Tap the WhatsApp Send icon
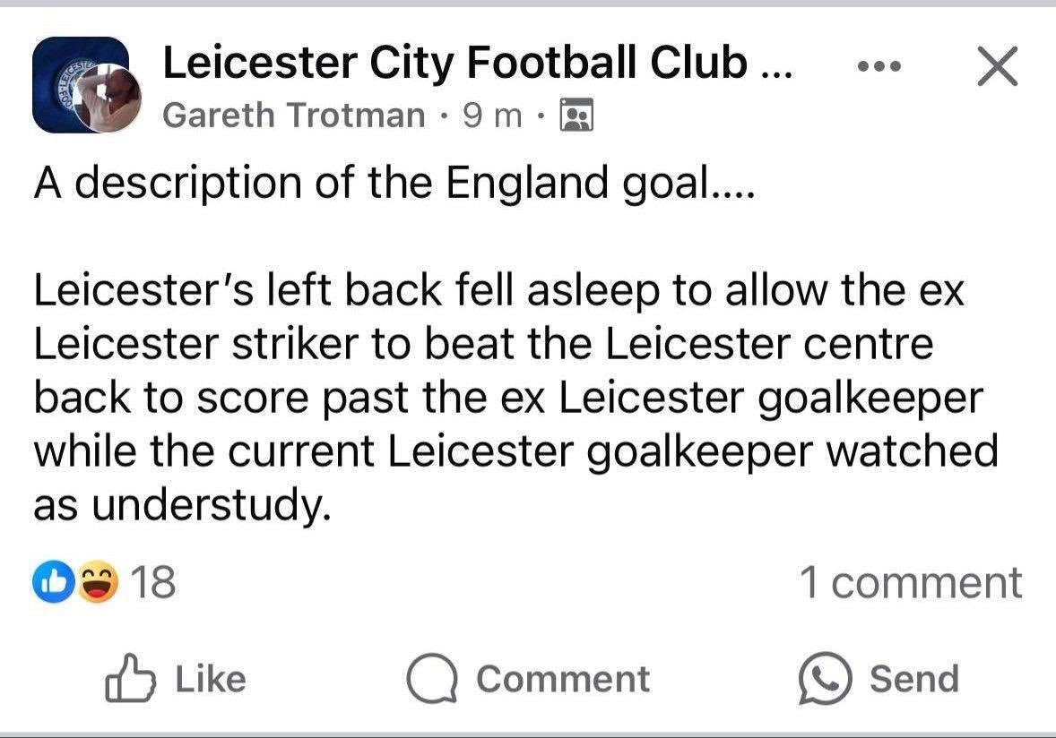1056x738 pixels. pos(825,678)
